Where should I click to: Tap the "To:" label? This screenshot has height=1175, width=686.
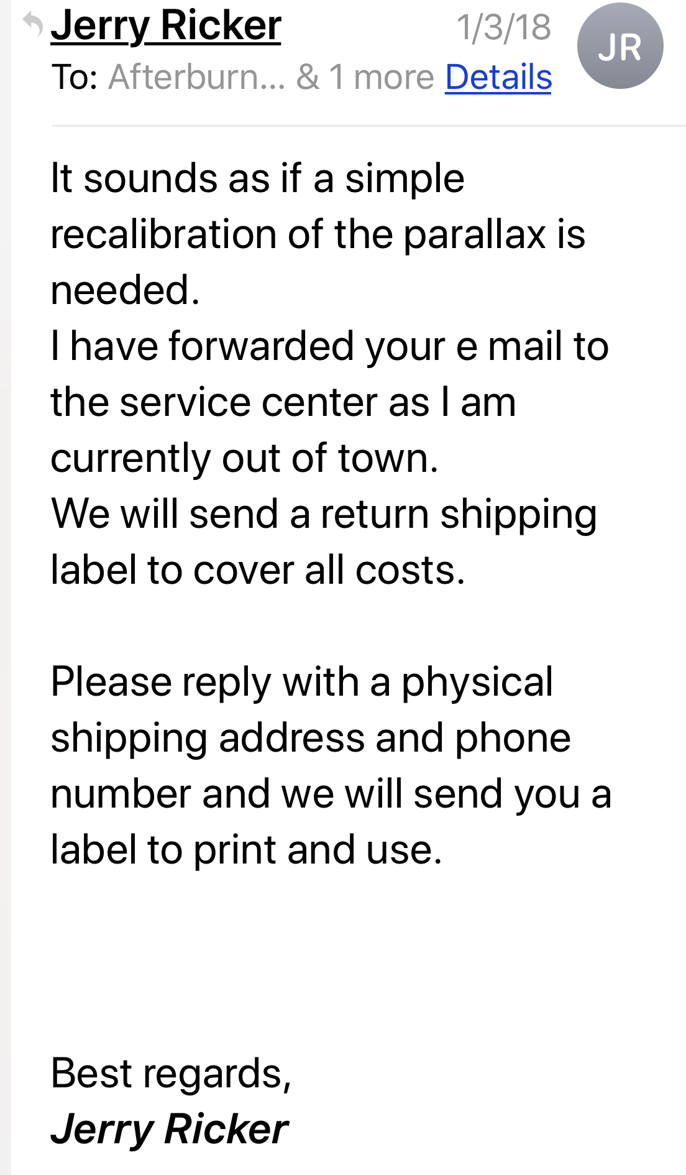click(x=75, y=78)
